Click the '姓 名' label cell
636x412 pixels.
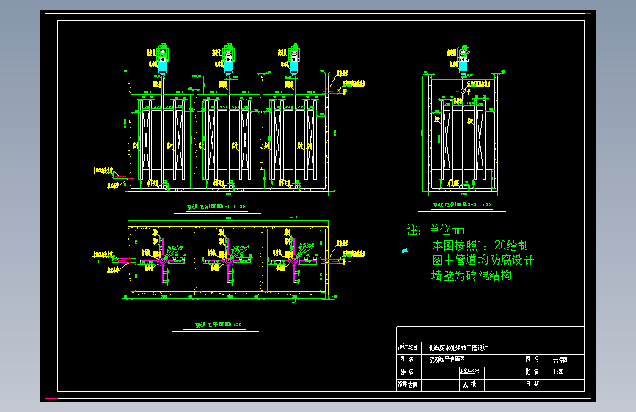[x=407, y=372]
